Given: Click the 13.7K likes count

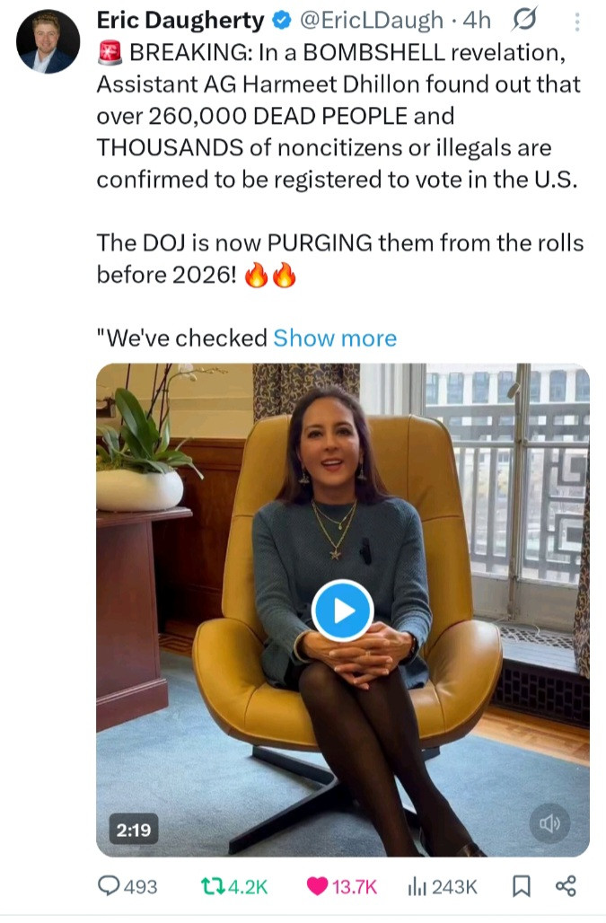Looking at the screenshot, I should coord(355,887).
